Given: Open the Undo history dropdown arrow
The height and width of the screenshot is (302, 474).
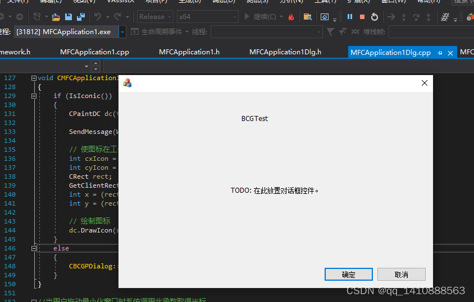Looking at the screenshot, I should (107, 17).
